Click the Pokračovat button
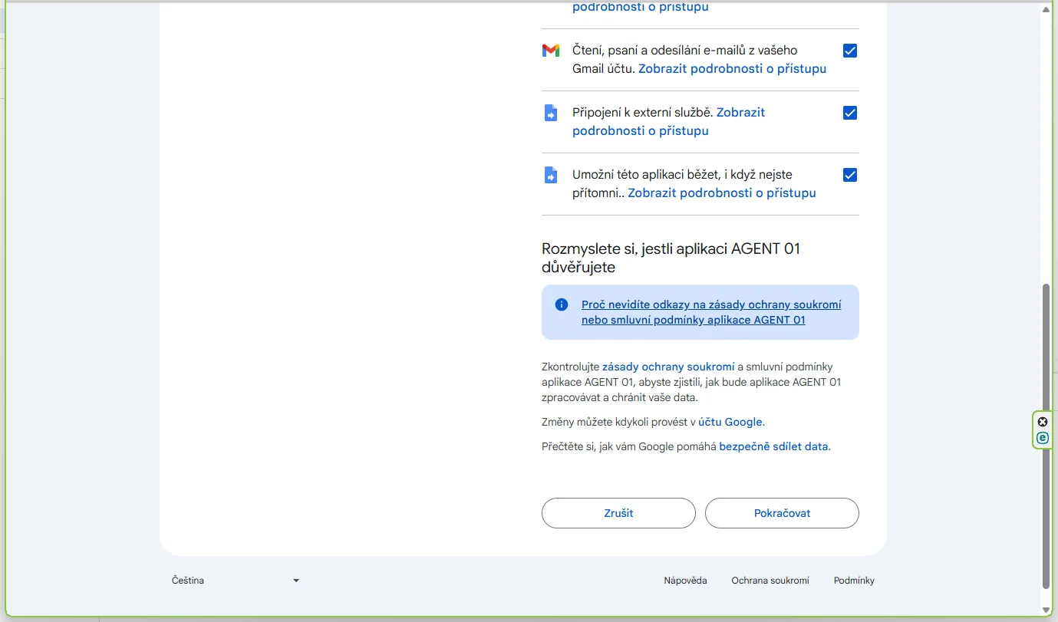The image size is (1058, 622). click(x=782, y=513)
